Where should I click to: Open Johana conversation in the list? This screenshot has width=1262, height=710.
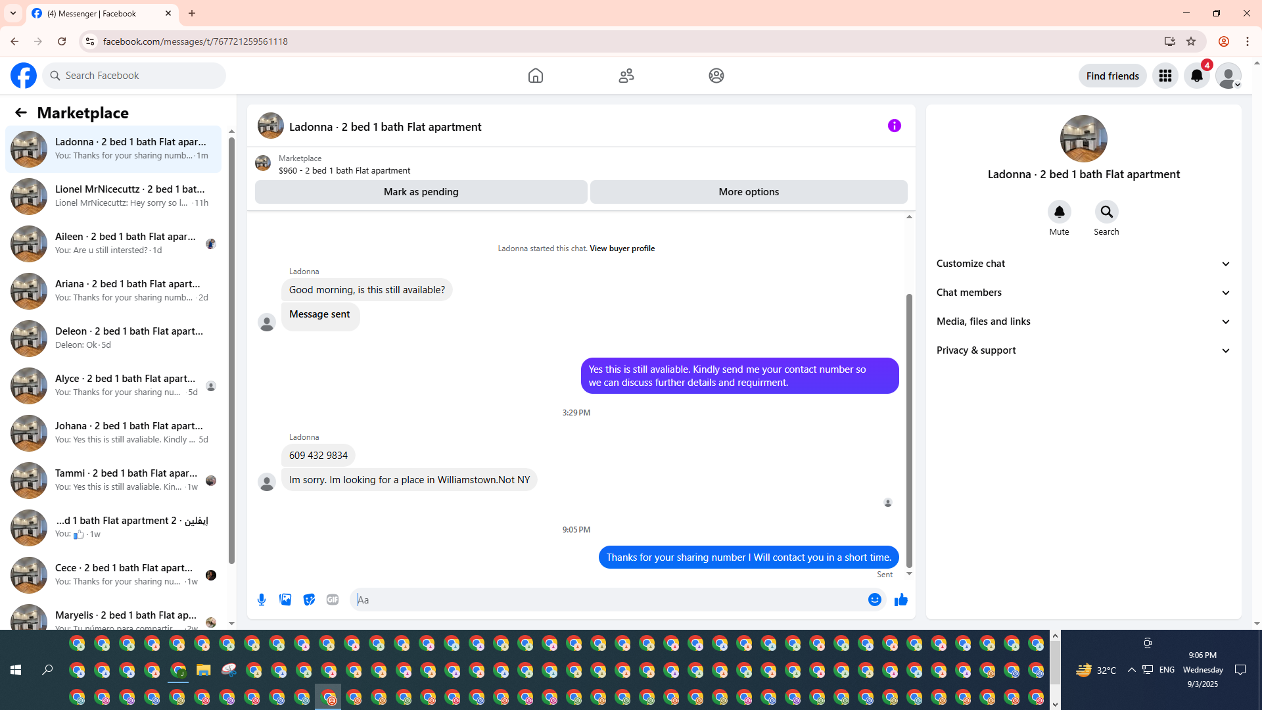pyautogui.click(x=113, y=433)
